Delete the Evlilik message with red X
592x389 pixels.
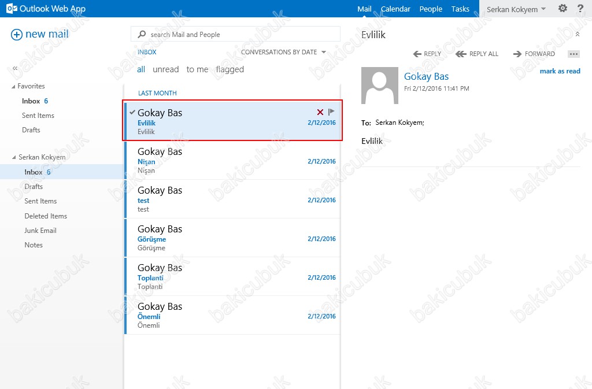tap(320, 112)
